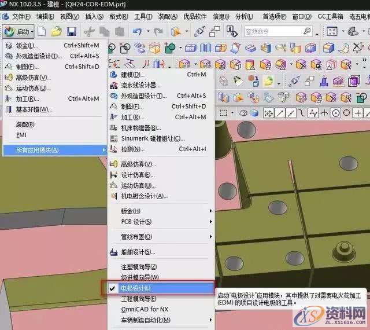
Task: Click the Modeling icon in submenu
Action: pyautogui.click(x=113, y=75)
